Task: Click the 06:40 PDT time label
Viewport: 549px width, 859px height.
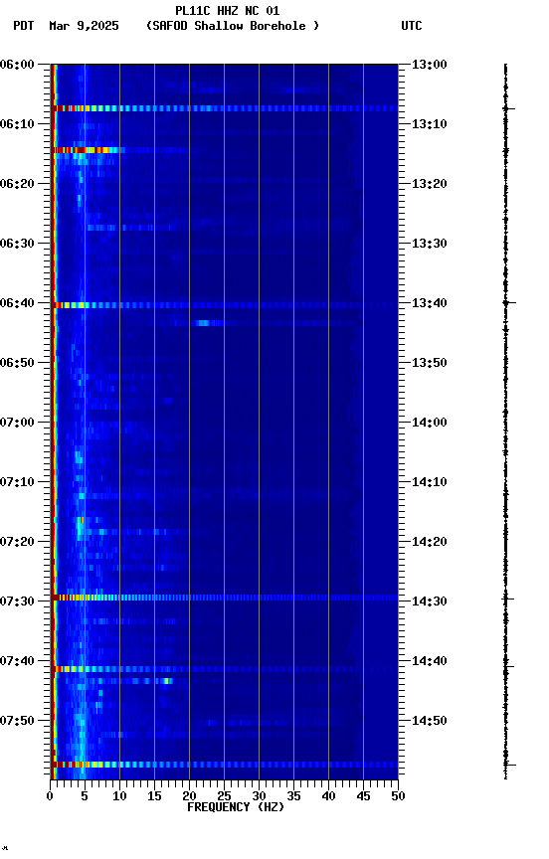Action: [x=17, y=303]
